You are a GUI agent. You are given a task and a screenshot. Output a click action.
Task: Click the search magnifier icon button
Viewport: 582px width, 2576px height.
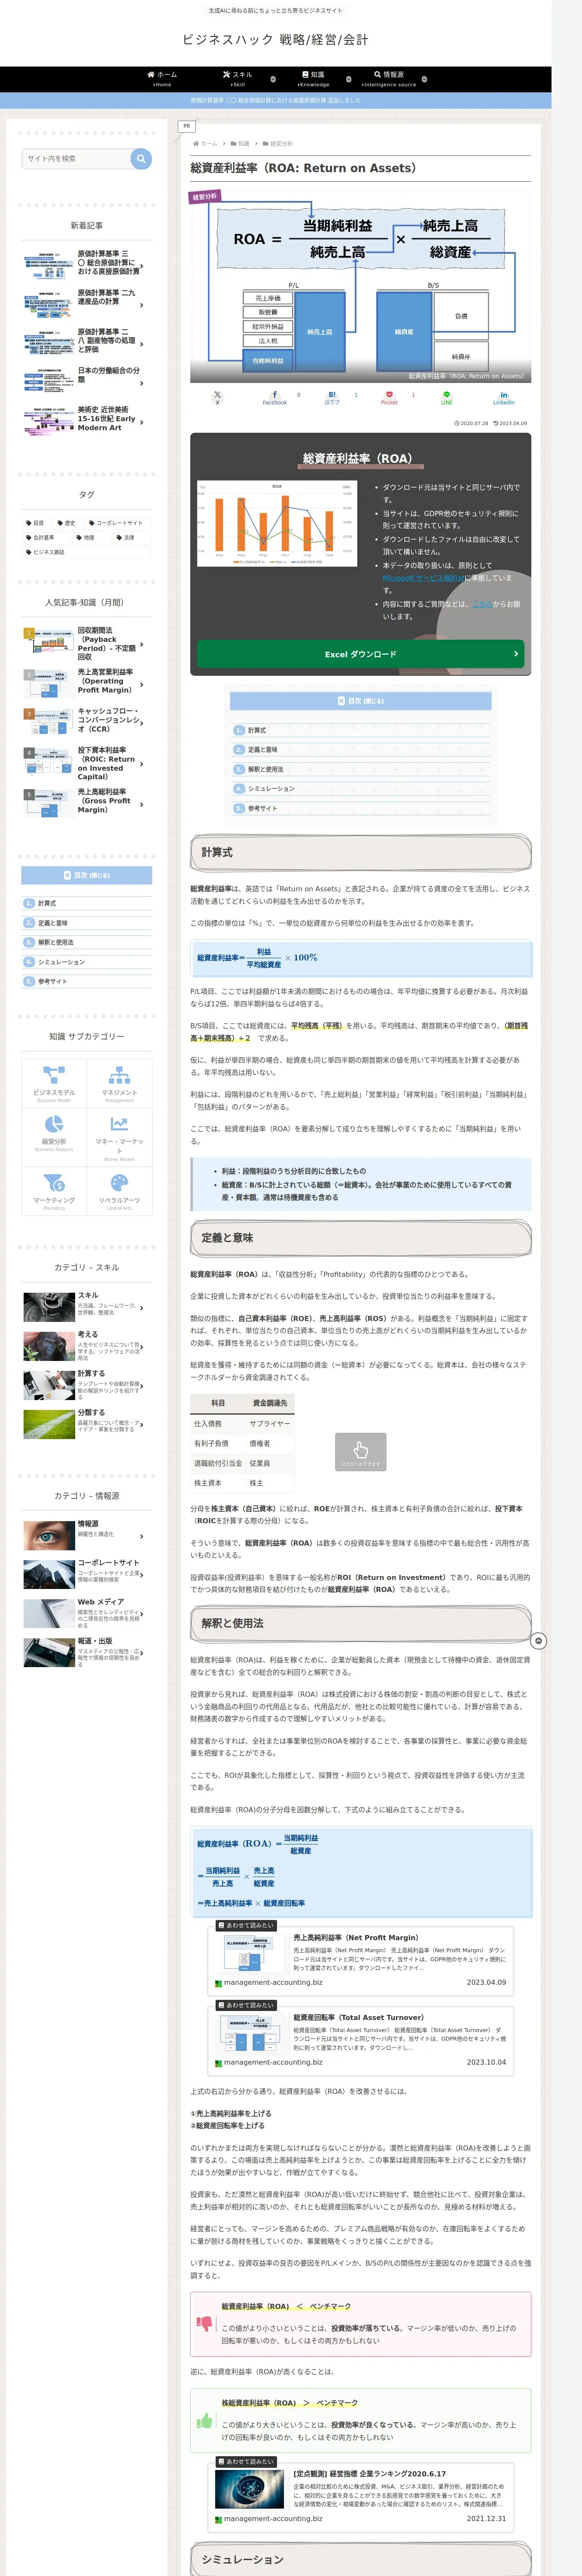(x=141, y=158)
